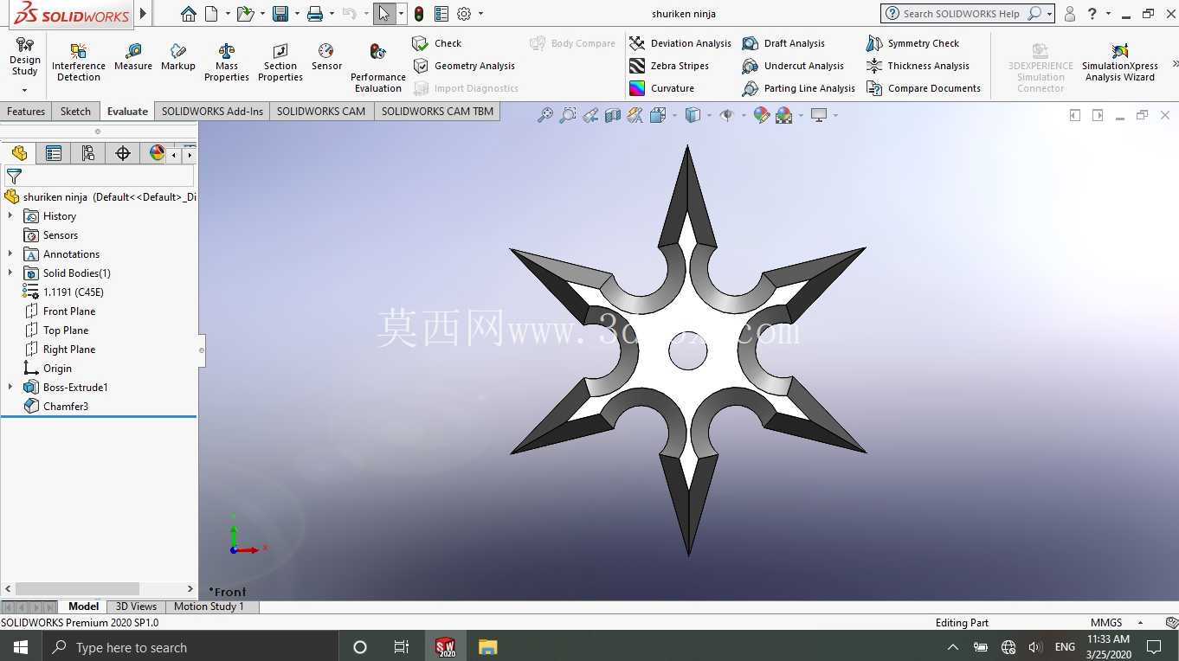This screenshot has height=661, width=1179.
Task: Launch SimulationXpress Analysis Wizard
Action: click(1120, 62)
